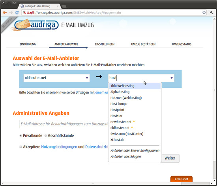Viewport: 217px width, 186px height.
Task: Open Umzugsstatus step
Action: (181, 44)
